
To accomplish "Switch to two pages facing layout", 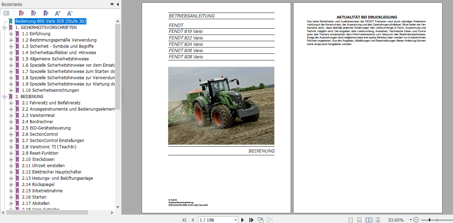I will tap(369, 220).
